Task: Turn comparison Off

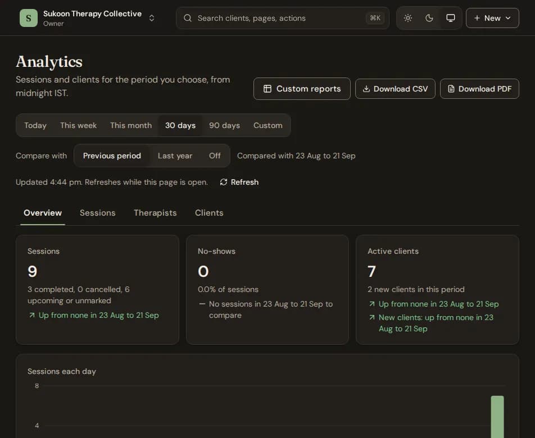Action: click(215, 156)
